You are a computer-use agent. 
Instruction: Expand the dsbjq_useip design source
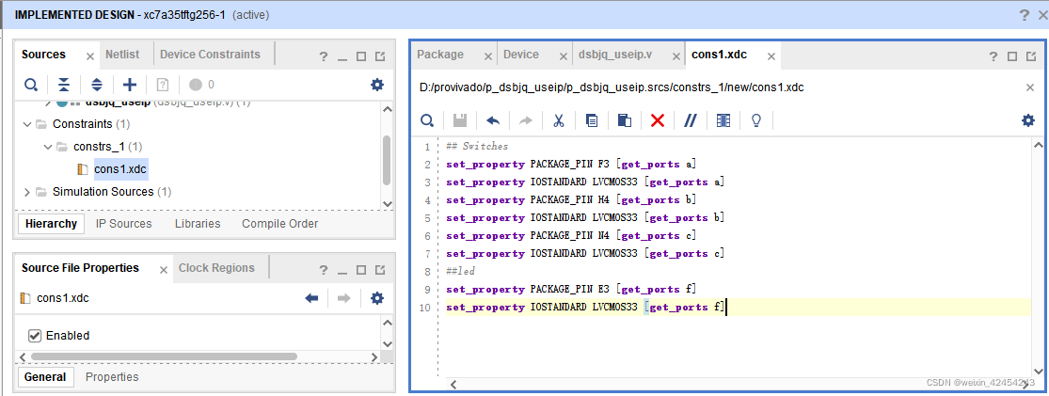[x=47, y=103]
